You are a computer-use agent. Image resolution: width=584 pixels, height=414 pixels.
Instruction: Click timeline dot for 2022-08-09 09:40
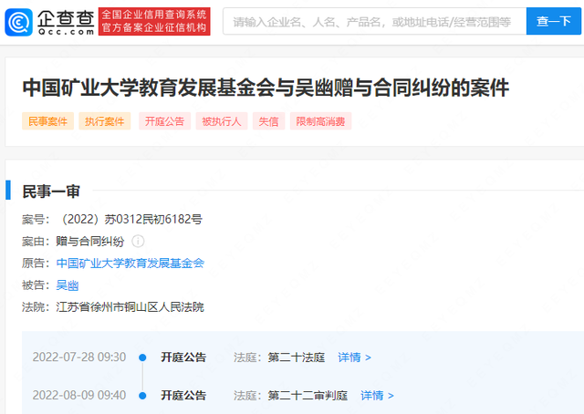142,396
